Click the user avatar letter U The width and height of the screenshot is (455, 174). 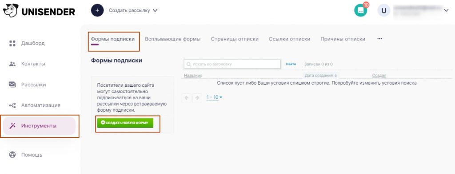tap(384, 10)
